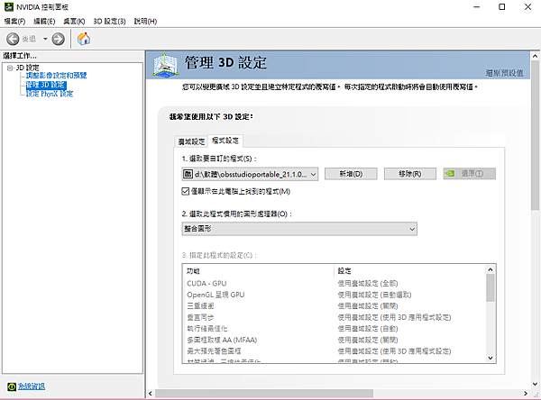Collapse the 3D 設定 tree node

point(10,68)
